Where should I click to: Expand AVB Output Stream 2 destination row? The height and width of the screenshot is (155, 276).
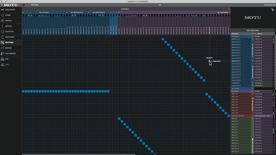pos(252,116)
